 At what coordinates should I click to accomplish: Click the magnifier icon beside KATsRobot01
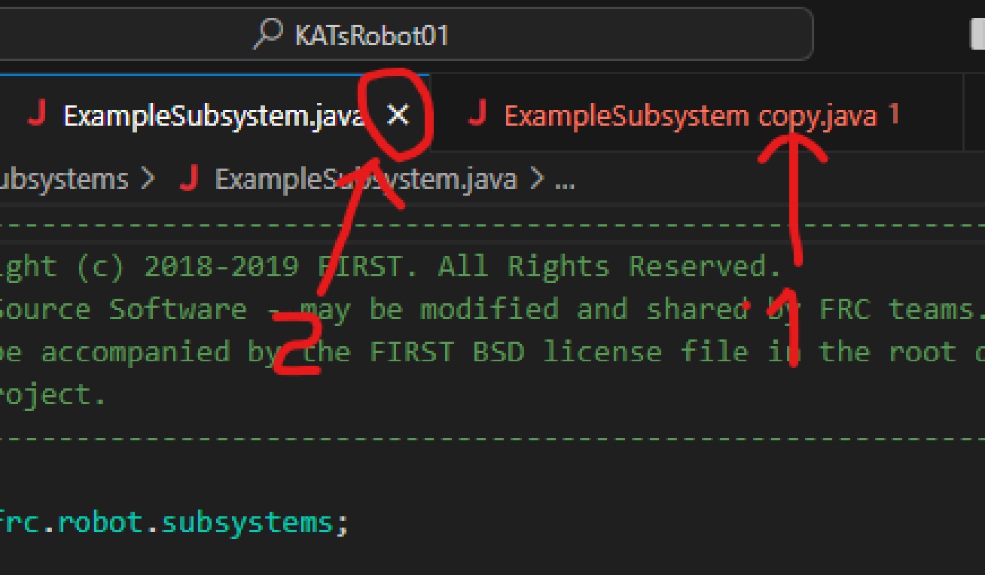click(267, 35)
